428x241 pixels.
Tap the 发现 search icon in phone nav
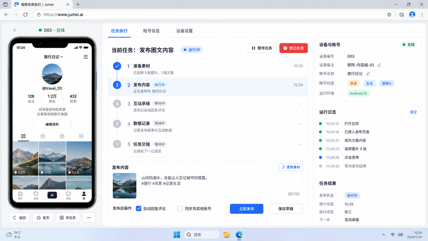tap(36, 195)
